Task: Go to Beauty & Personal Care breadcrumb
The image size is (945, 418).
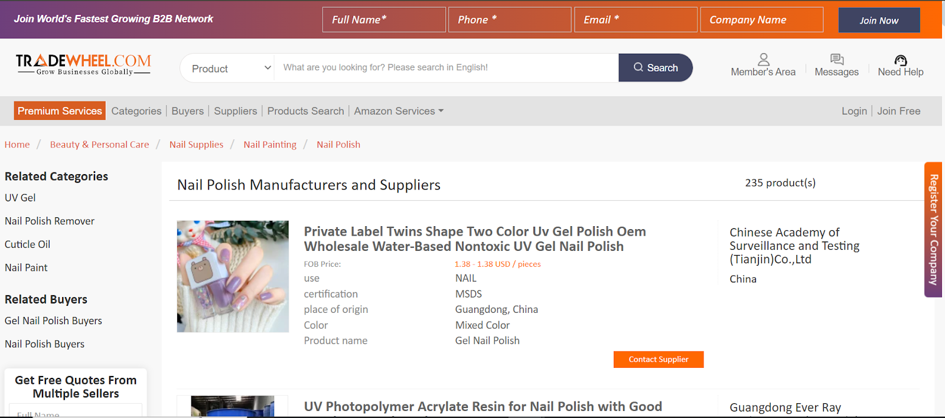Action: point(100,145)
